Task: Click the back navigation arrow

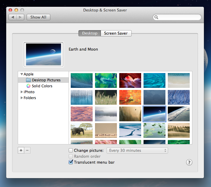Action: point(13,17)
